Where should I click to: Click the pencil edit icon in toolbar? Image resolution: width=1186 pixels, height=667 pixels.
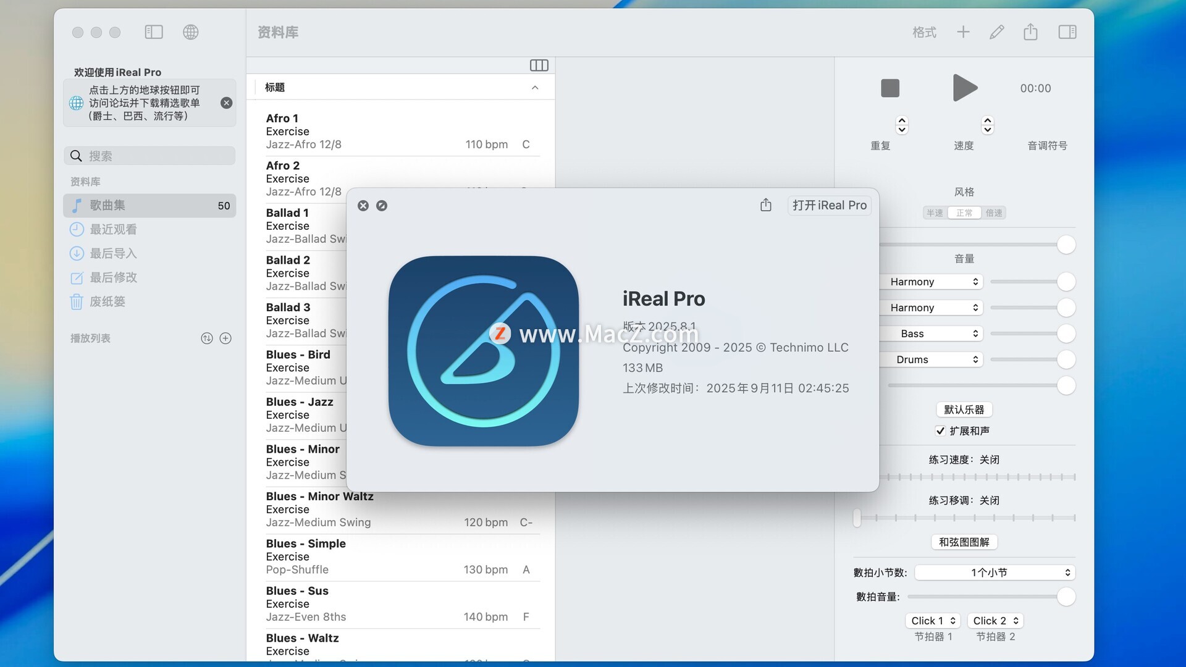(x=996, y=32)
